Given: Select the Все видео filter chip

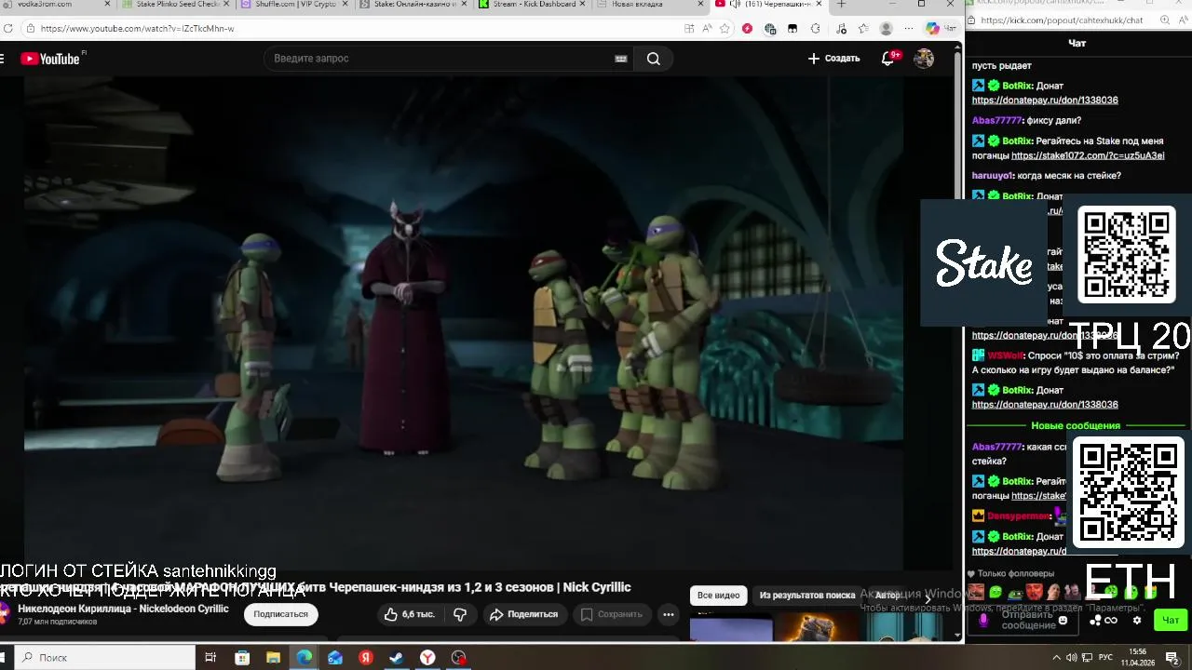Looking at the screenshot, I should pos(718,596).
